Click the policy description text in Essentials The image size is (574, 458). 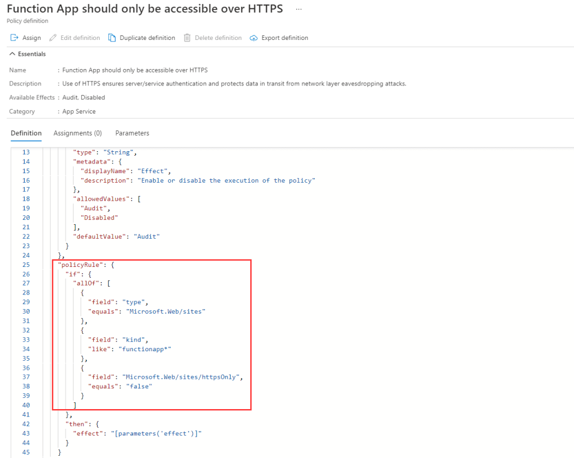click(234, 84)
